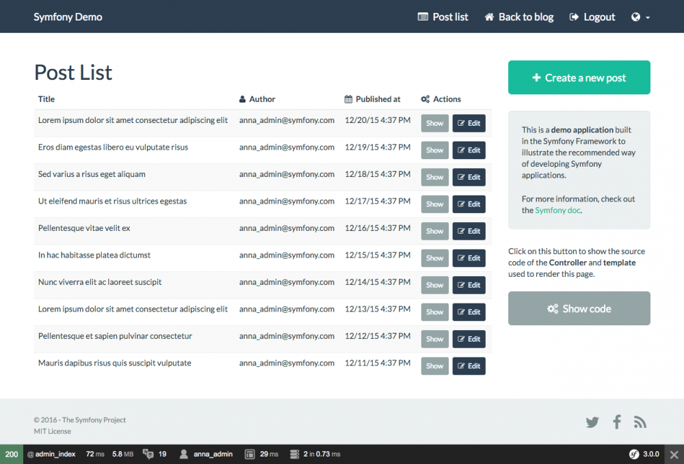This screenshot has height=464, width=684.
Task: Edit the Pellentesque et sapien post
Action: click(x=469, y=340)
